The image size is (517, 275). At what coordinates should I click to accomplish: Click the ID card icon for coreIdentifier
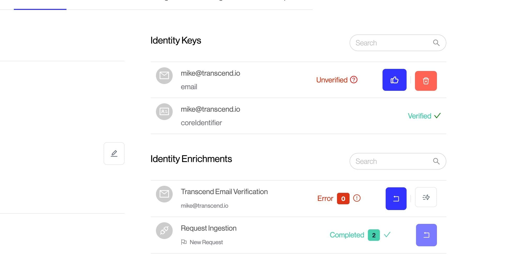click(x=164, y=112)
